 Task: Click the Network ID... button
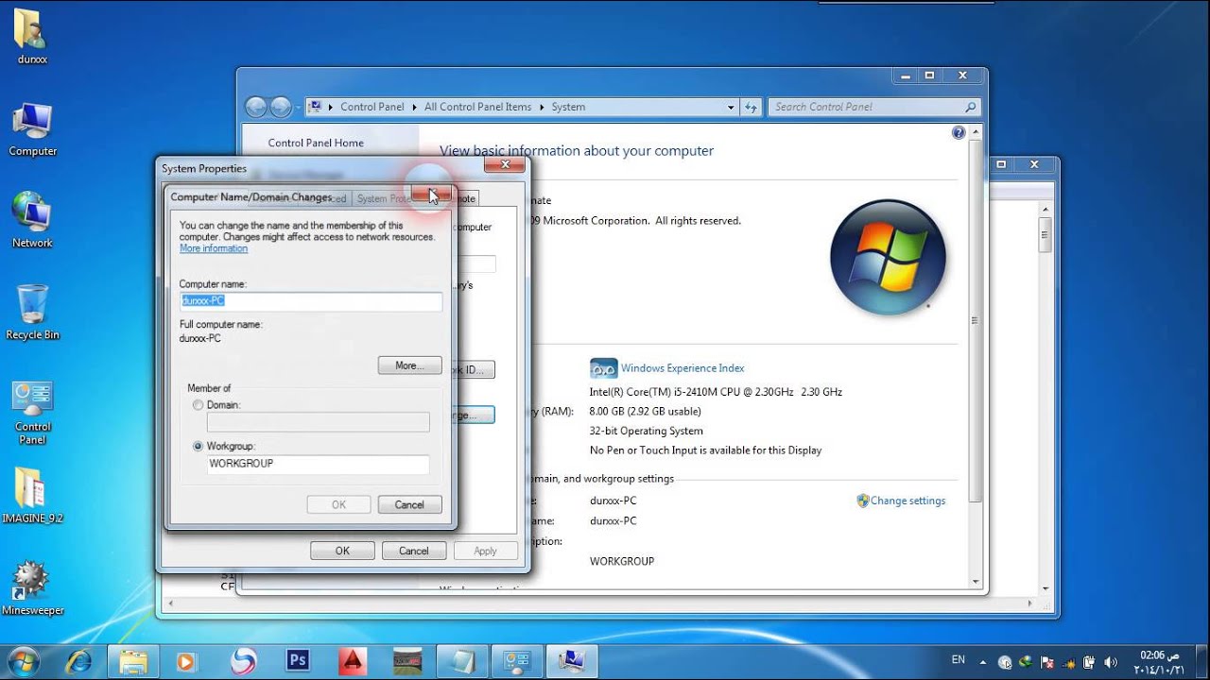pos(475,369)
